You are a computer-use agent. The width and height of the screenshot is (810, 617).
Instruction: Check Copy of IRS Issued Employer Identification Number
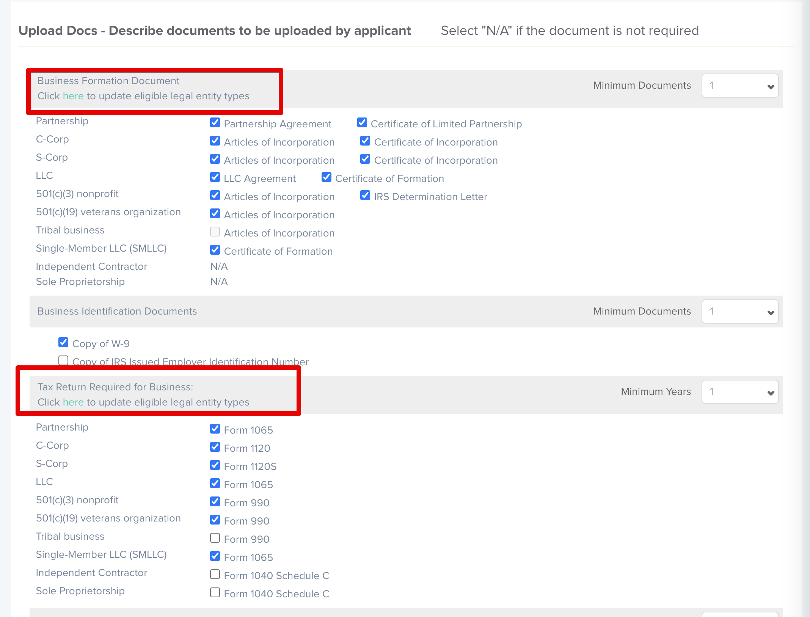63,360
